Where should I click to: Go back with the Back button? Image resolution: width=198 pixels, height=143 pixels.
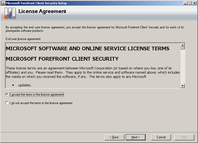[114, 137]
